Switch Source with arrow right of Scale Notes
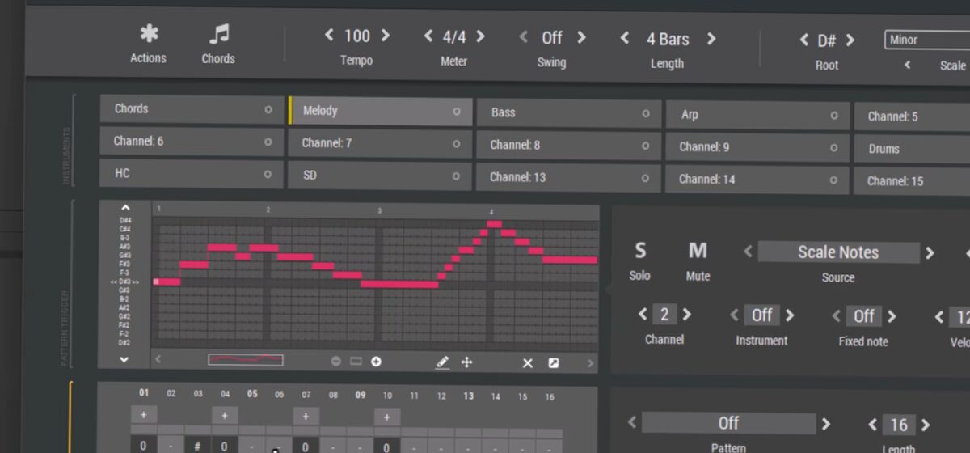970x453 pixels. 930,253
